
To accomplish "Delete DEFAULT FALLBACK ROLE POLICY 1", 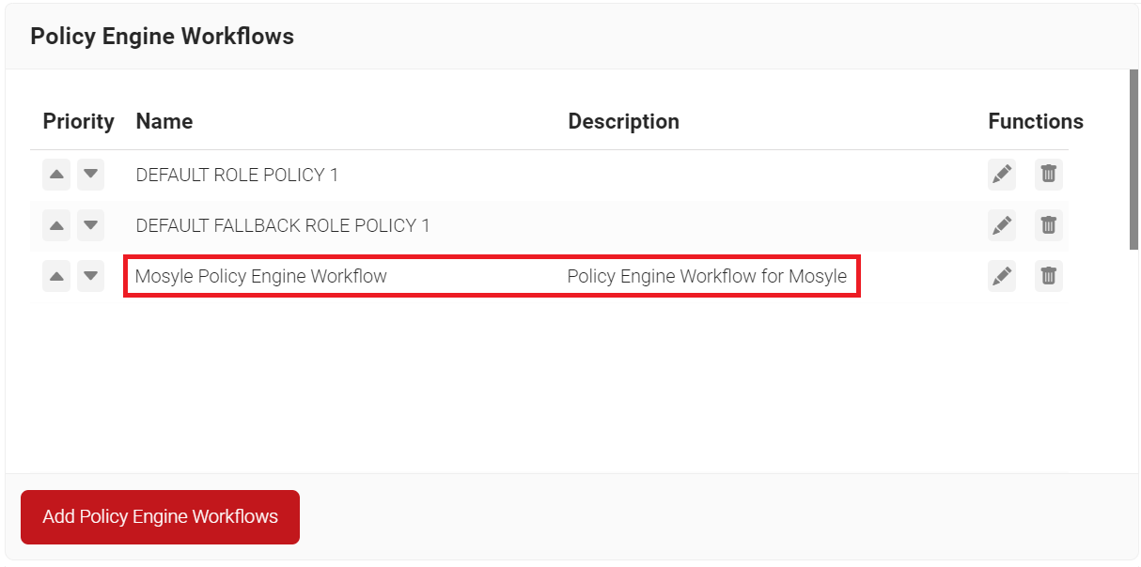I will 1049,225.
